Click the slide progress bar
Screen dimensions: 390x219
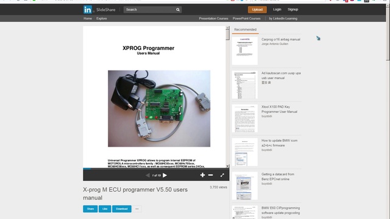tap(156, 169)
